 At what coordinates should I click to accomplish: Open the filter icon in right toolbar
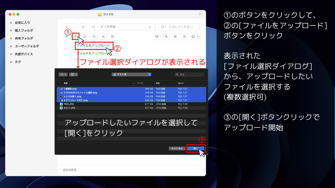[166, 36]
